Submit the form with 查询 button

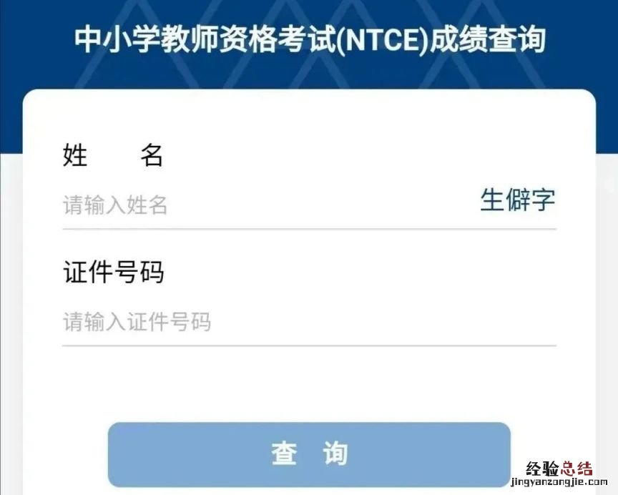309,454
